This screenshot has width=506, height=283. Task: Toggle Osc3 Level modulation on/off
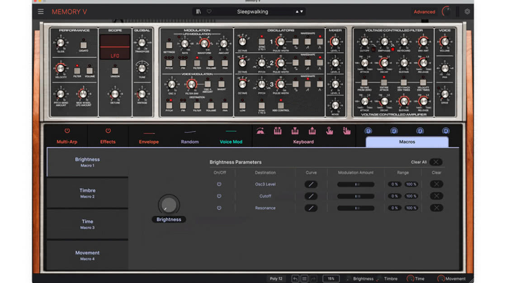pos(219,184)
